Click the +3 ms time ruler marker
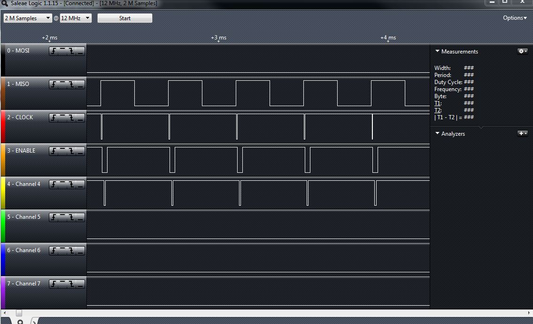The image size is (533, 324). pos(218,38)
